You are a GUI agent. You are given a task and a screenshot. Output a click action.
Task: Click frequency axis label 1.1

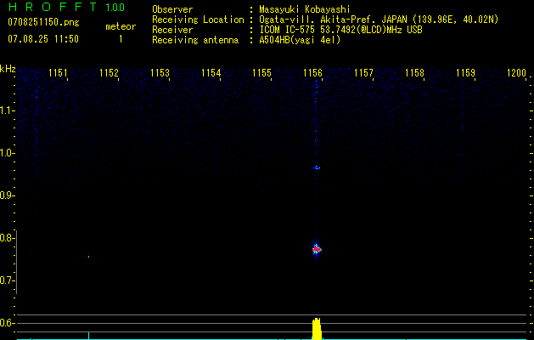(6, 110)
